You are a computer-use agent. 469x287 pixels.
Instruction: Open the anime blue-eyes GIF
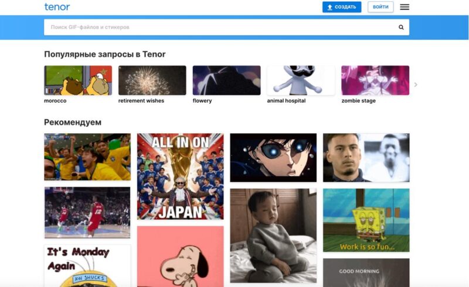point(273,157)
